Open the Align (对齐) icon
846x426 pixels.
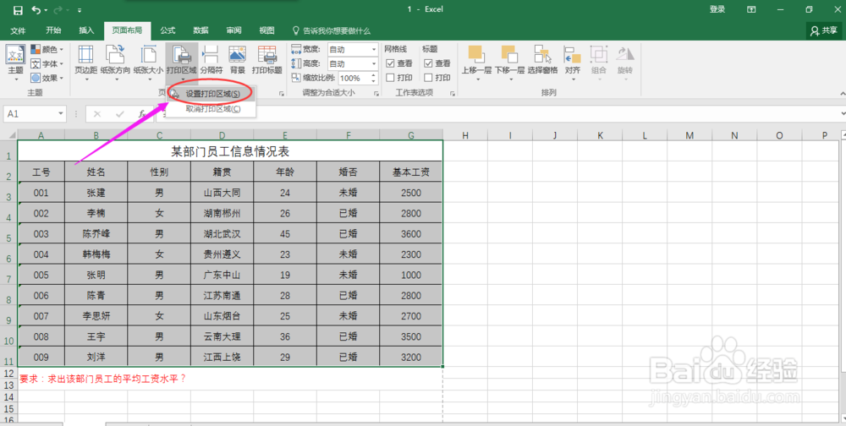573,63
